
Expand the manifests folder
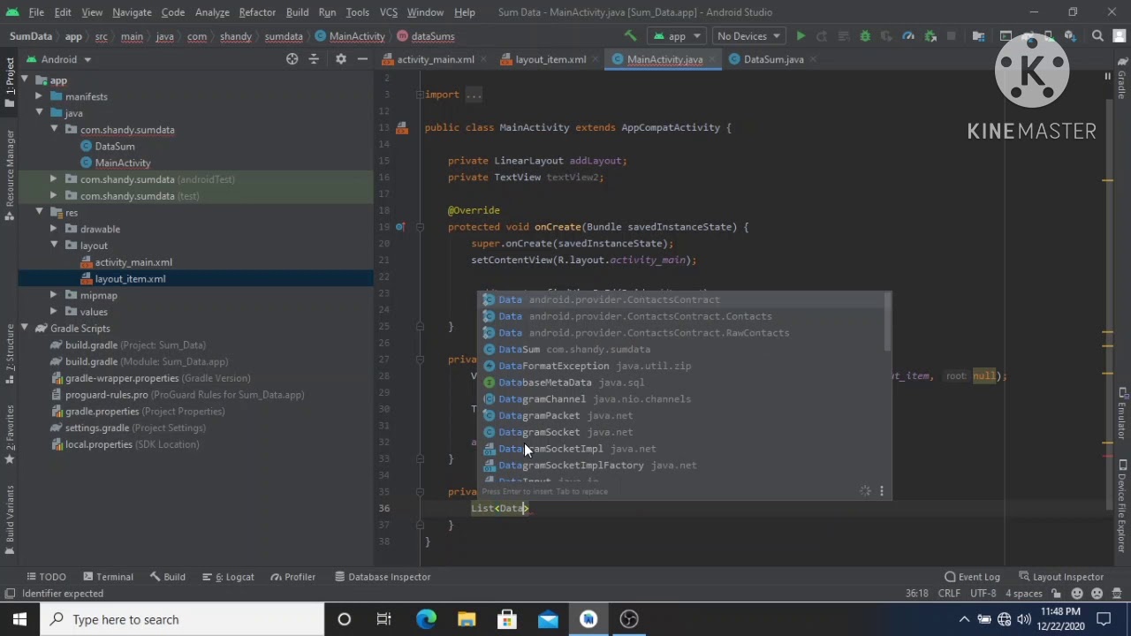coord(40,96)
